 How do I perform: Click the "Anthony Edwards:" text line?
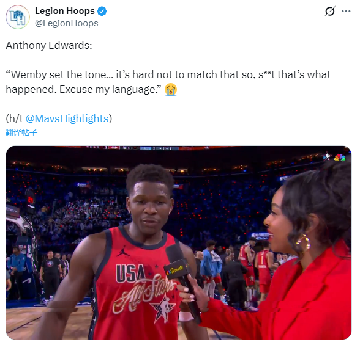[x=49, y=45]
